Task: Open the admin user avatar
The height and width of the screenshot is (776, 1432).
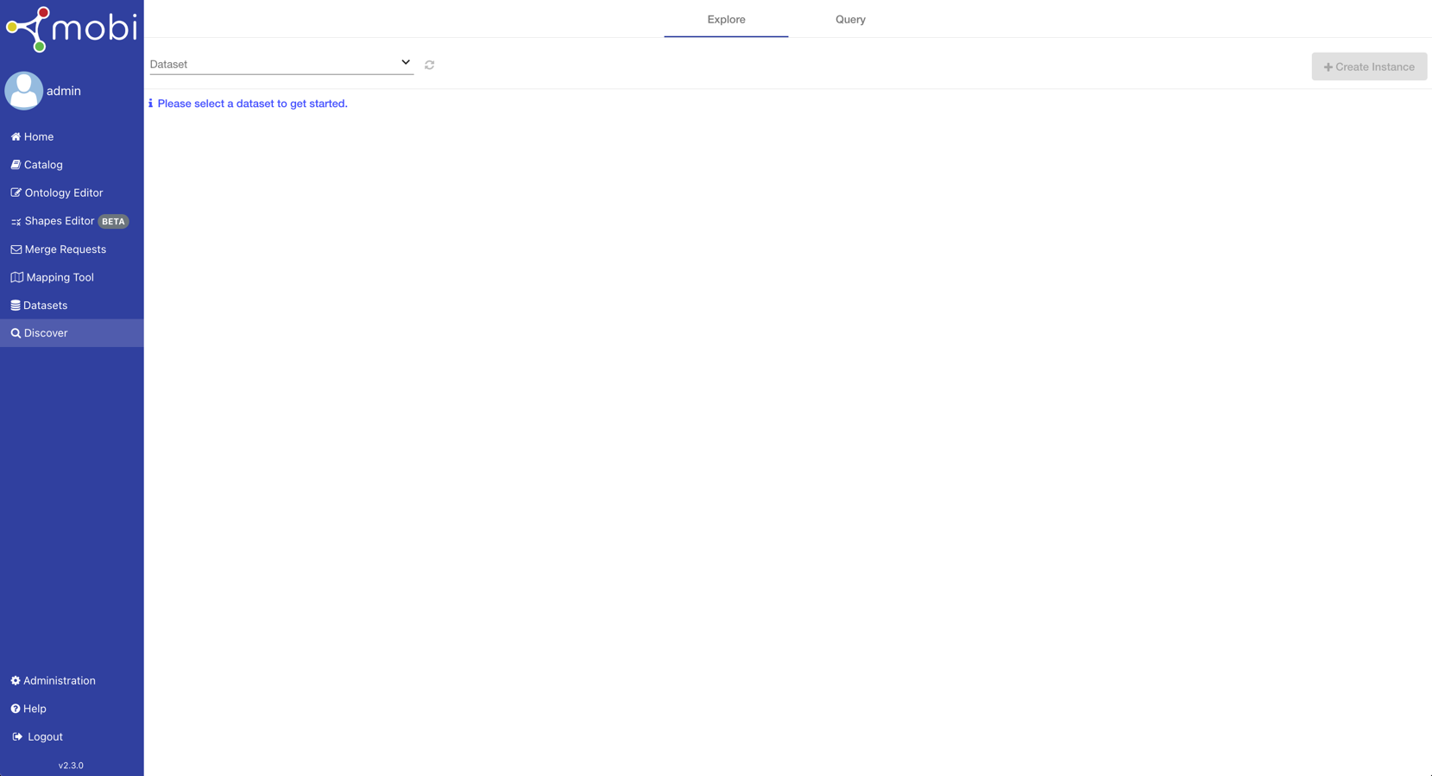Action: point(23,91)
